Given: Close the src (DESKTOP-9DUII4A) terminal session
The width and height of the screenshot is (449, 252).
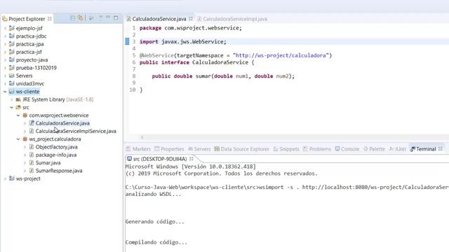Looking at the screenshot, I should pos(192,159).
